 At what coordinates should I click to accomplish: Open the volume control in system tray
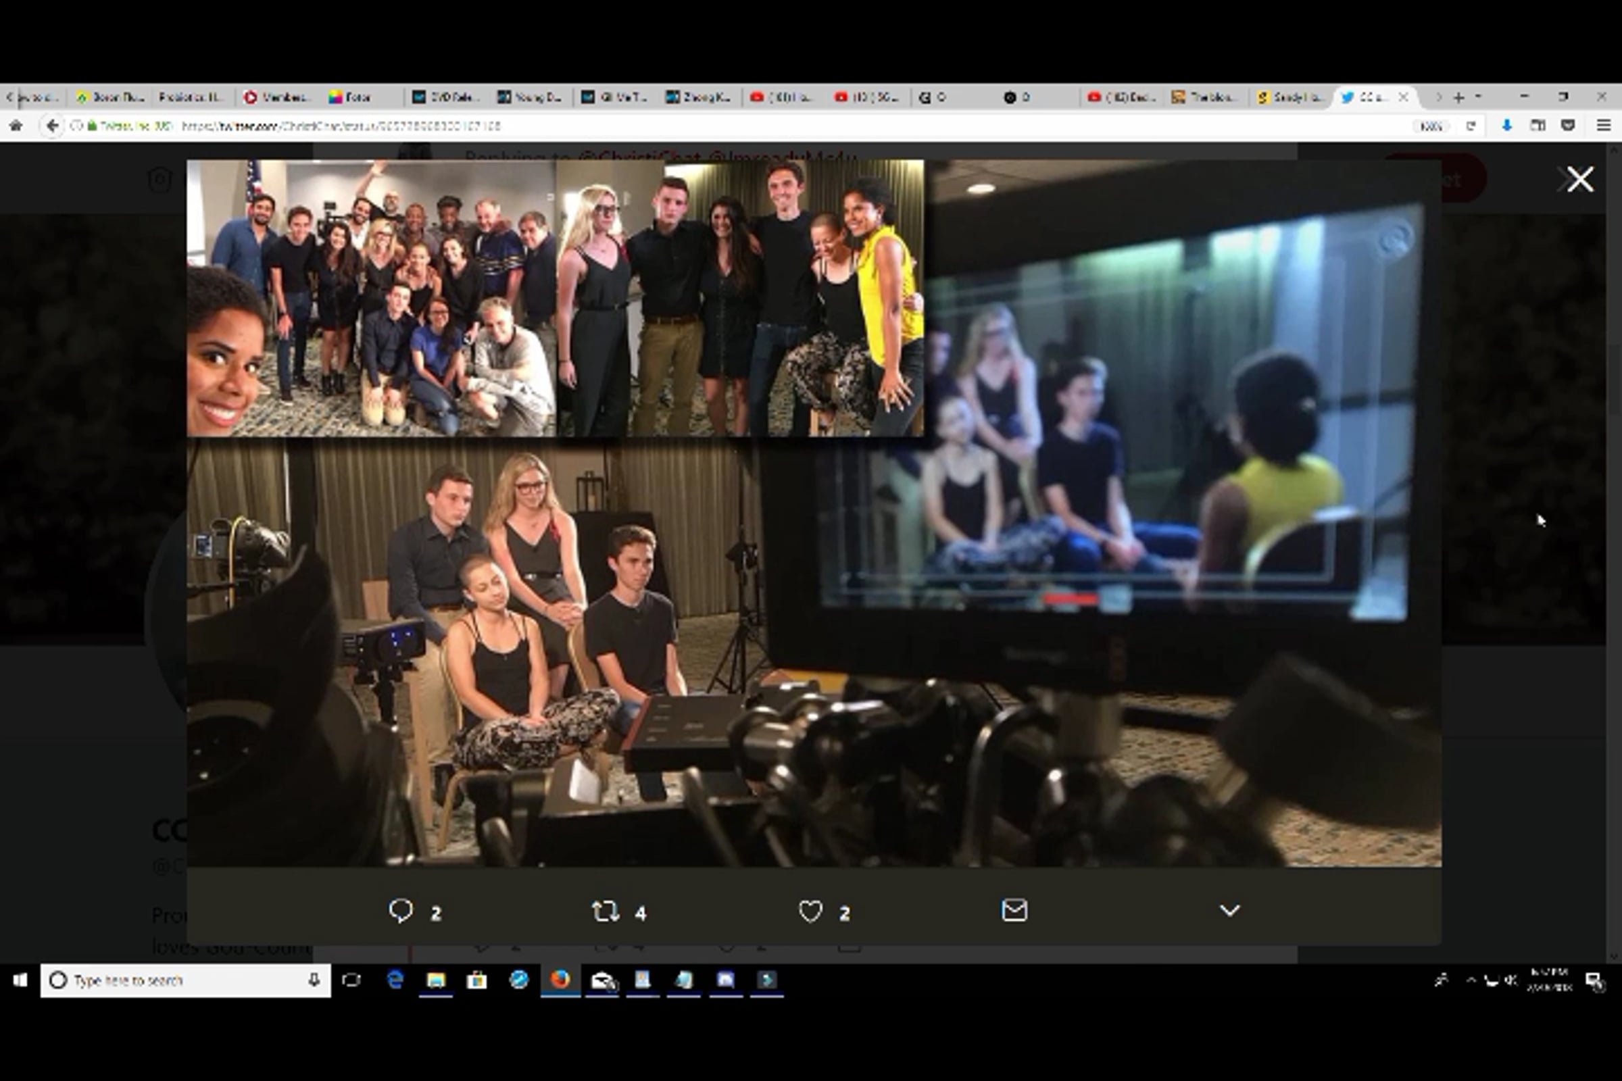[1512, 980]
